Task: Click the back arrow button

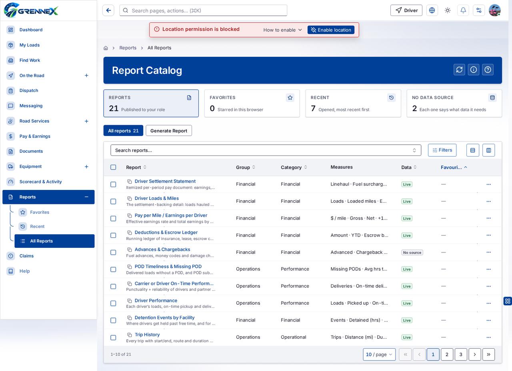Action: point(108,10)
